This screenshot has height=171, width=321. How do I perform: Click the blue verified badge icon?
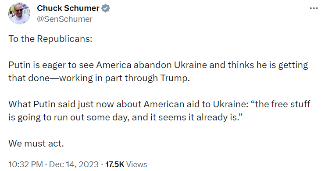click(106, 8)
